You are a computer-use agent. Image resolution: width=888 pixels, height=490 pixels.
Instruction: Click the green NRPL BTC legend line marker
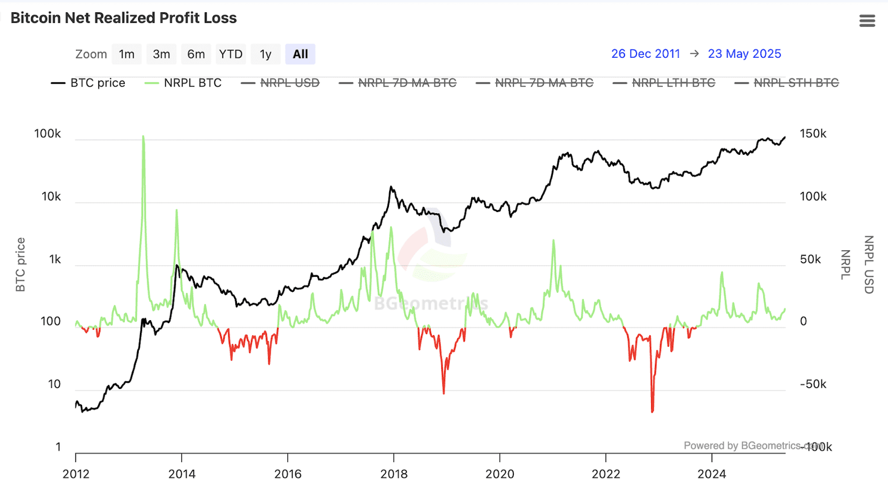click(x=151, y=83)
